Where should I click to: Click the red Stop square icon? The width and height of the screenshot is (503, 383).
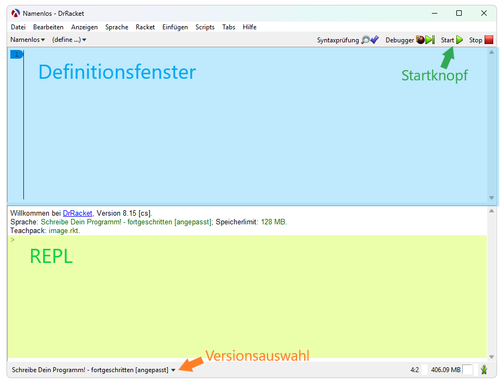tap(489, 40)
